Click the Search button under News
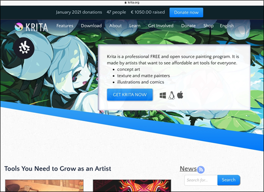The width and height of the screenshot is (264, 192). coord(228,180)
